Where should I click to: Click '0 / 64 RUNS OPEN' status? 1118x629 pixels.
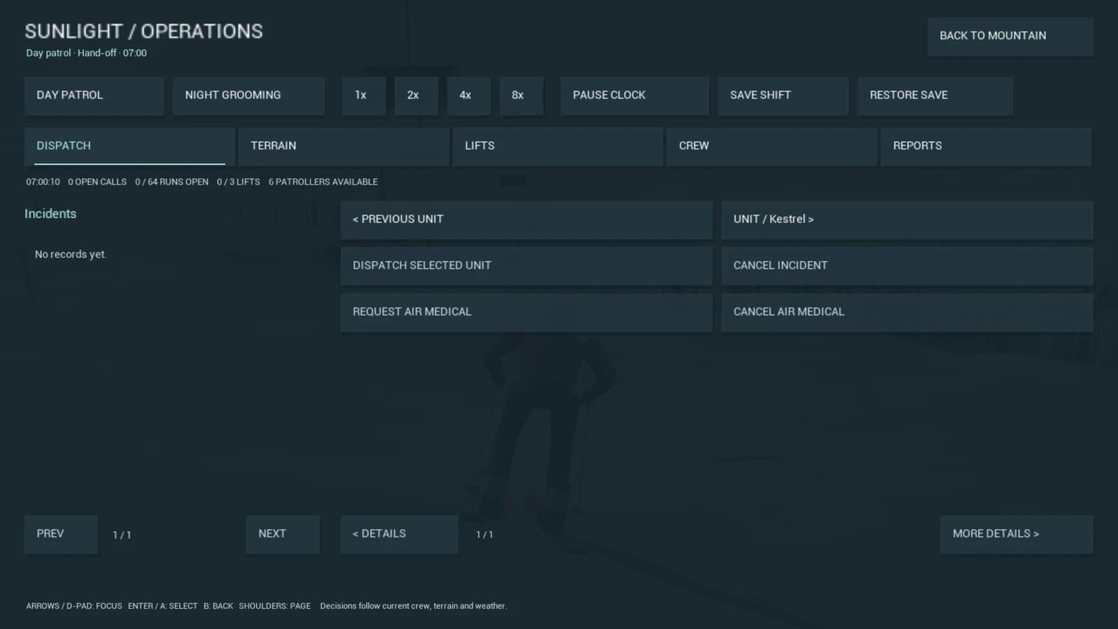(x=172, y=182)
